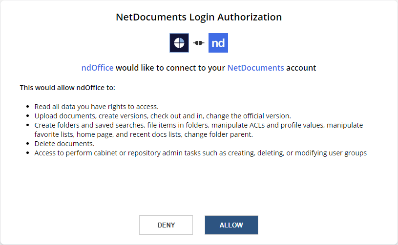The width and height of the screenshot is (398, 245).
Task: Click the blue nd NetDocuments logo
Action: click(x=218, y=43)
